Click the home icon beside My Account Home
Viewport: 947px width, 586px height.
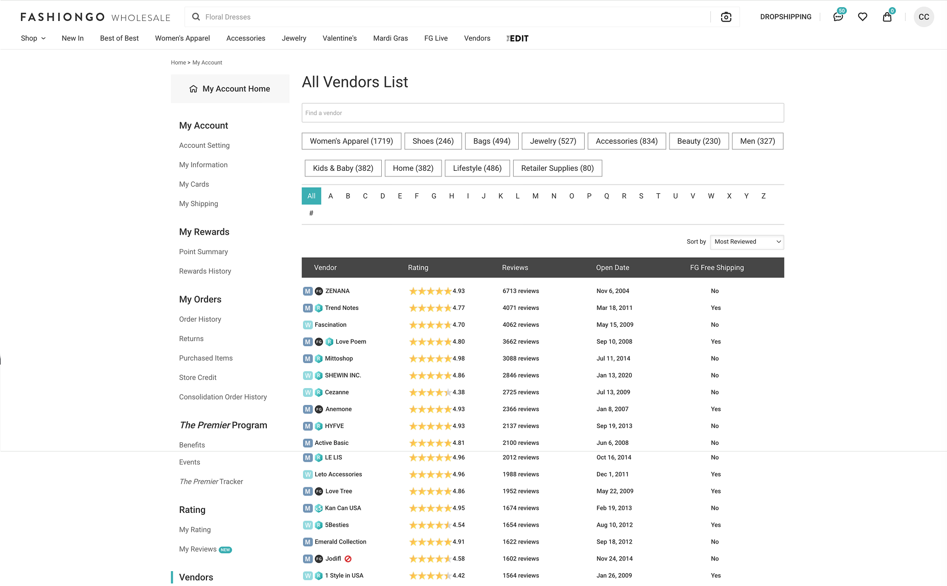tap(193, 89)
